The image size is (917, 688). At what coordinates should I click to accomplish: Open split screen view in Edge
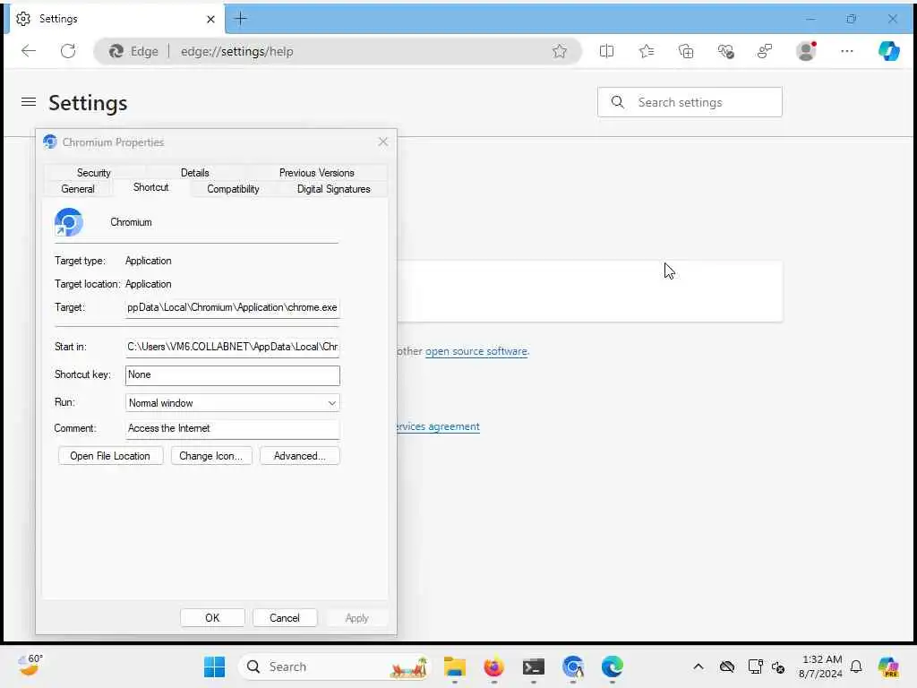pos(606,51)
